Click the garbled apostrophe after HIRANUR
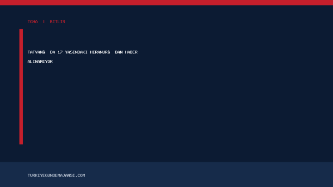This screenshot has width=333, height=187. 109,52
